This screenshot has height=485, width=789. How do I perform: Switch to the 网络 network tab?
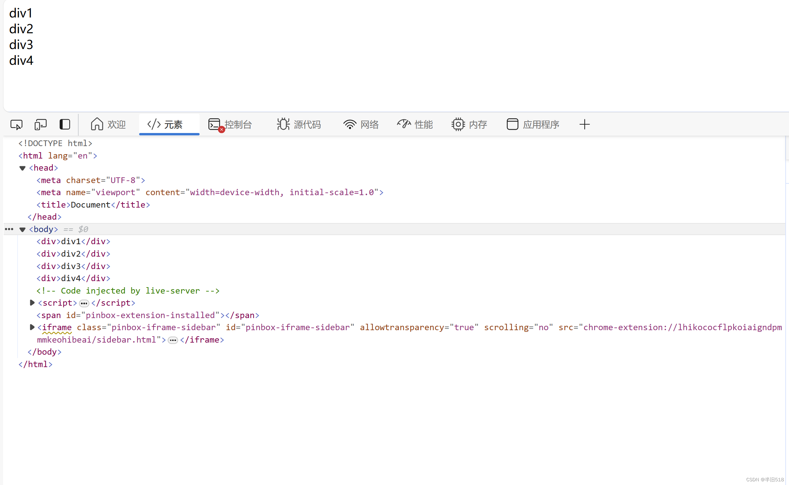(361, 125)
